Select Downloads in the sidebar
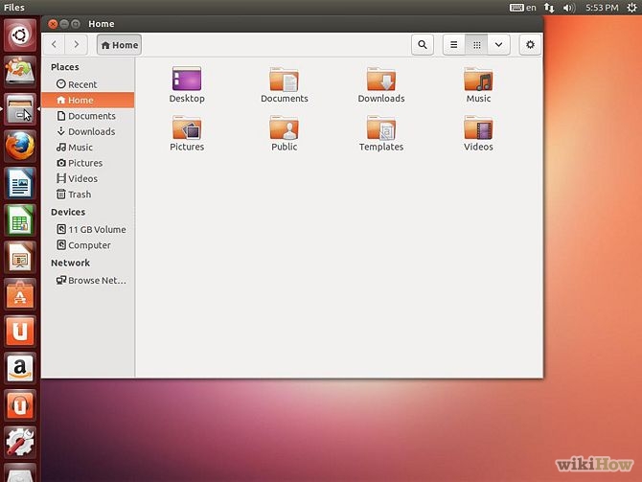 87,131
